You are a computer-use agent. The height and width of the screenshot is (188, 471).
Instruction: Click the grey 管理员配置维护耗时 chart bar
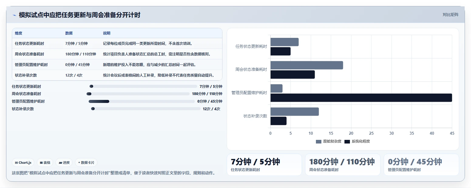[276, 88]
